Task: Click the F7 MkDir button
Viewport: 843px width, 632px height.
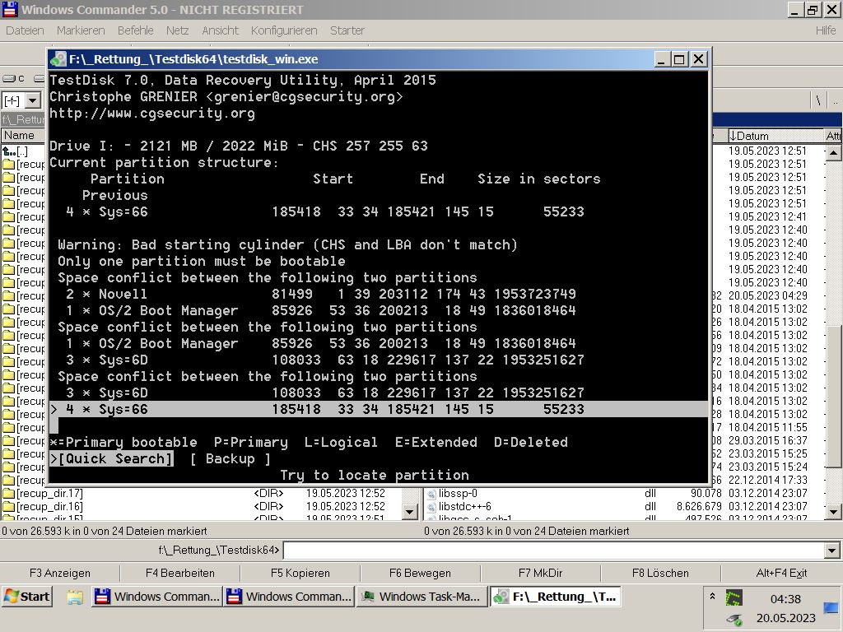Action: pos(540,573)
